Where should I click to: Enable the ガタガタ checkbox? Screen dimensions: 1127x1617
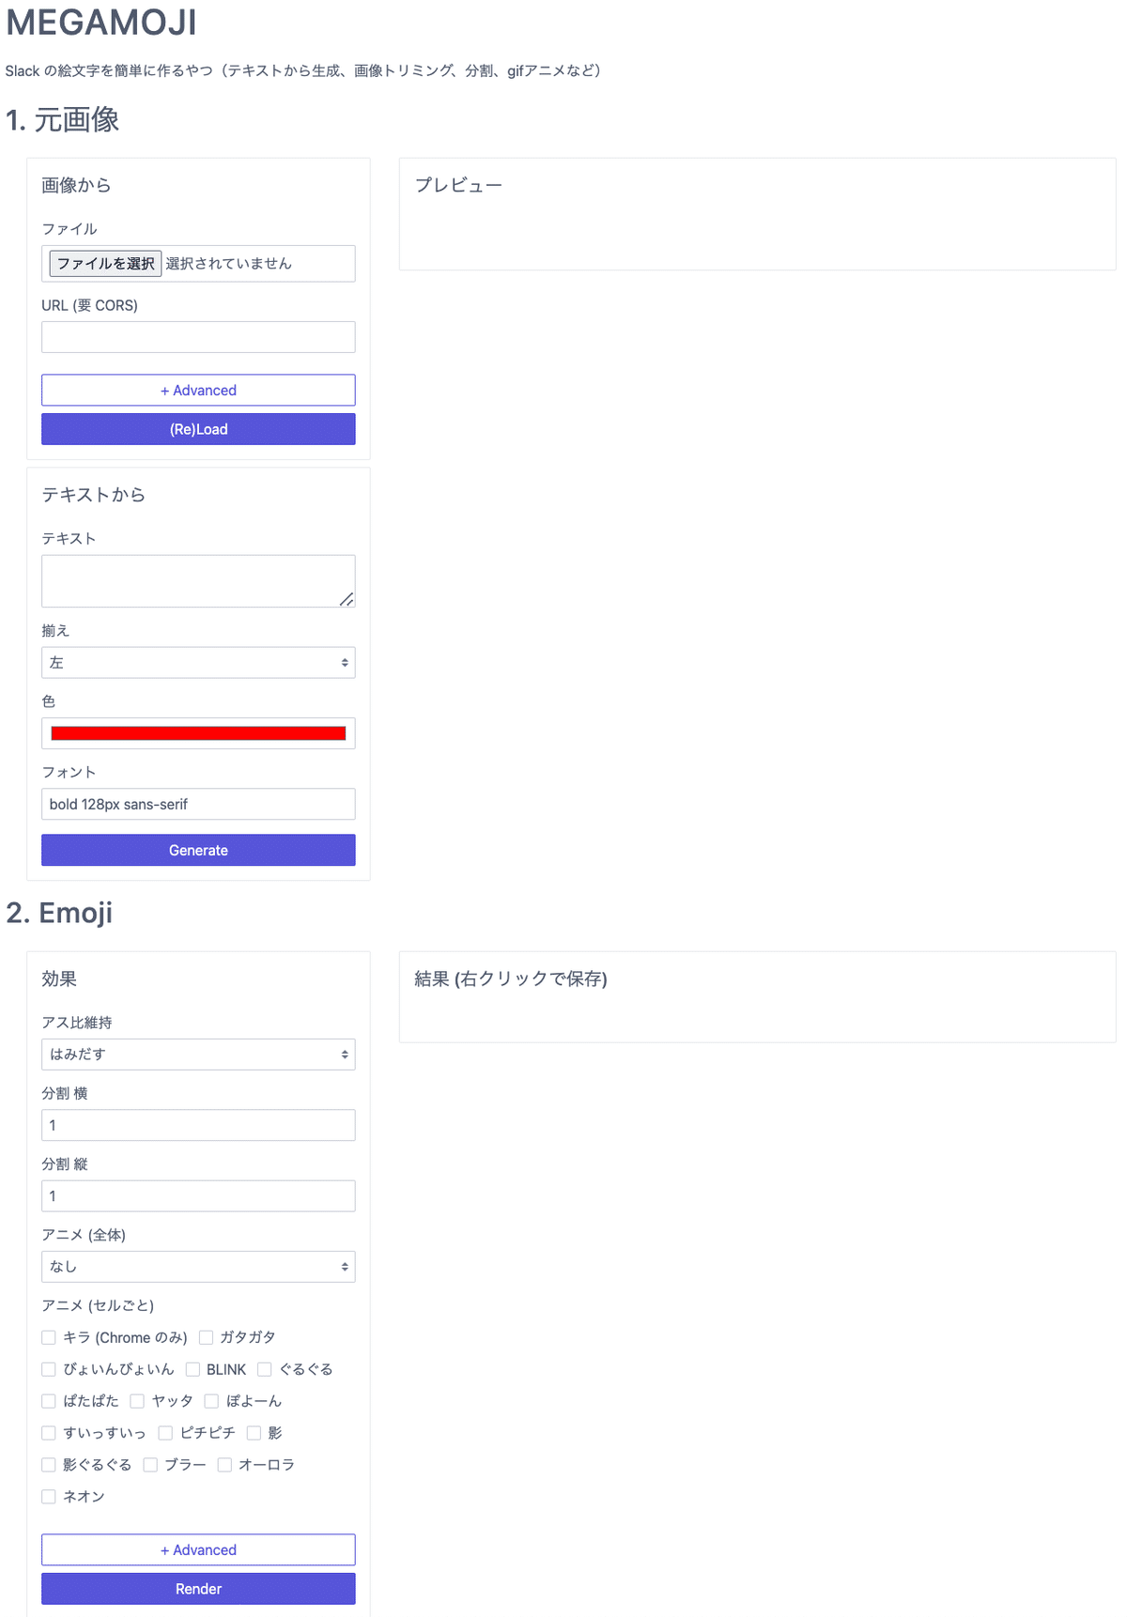pos(206,1337)
